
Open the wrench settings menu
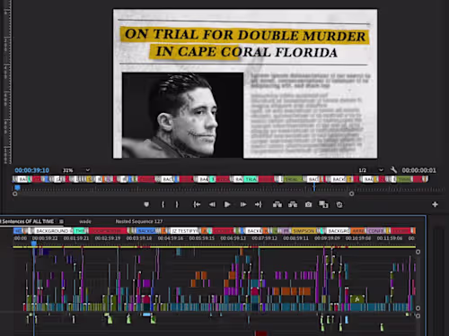(393, 170)
